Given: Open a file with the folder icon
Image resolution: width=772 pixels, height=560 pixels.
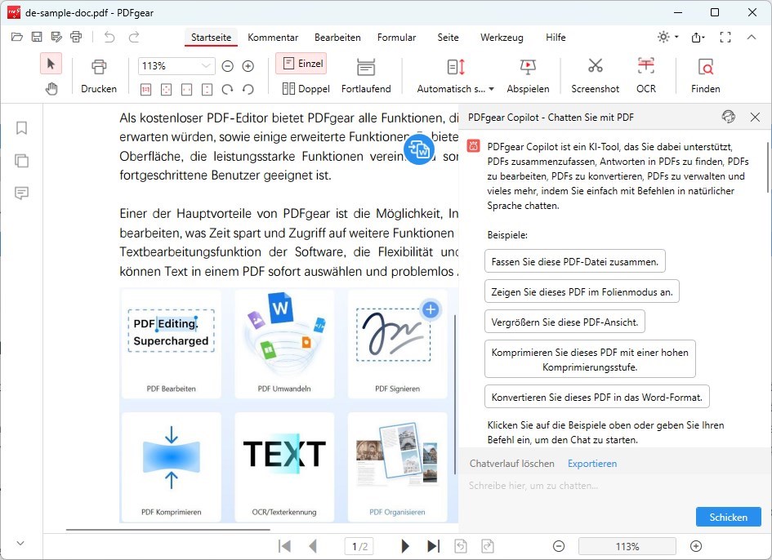Looking at the screenshot, I should 16,37.
